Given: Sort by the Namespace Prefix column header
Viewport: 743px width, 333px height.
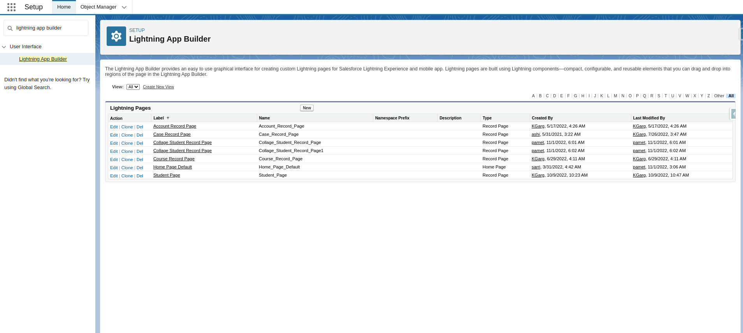Looking at the screenshot, I should coord(392,118).
